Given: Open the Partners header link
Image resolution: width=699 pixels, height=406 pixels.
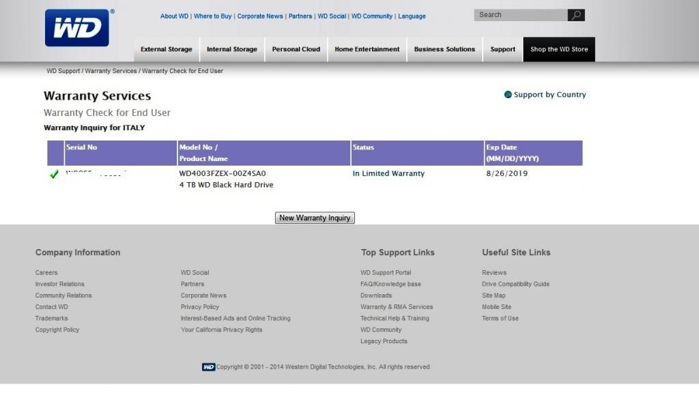Looking at the screenshot, I should pyautogui.click(x=300, y=16).
